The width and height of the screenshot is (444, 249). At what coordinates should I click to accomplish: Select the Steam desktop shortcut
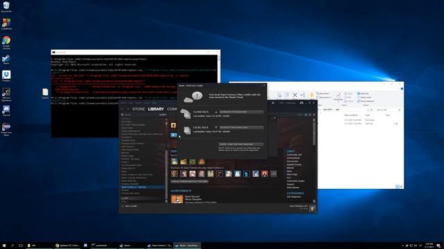coord(6,59)
